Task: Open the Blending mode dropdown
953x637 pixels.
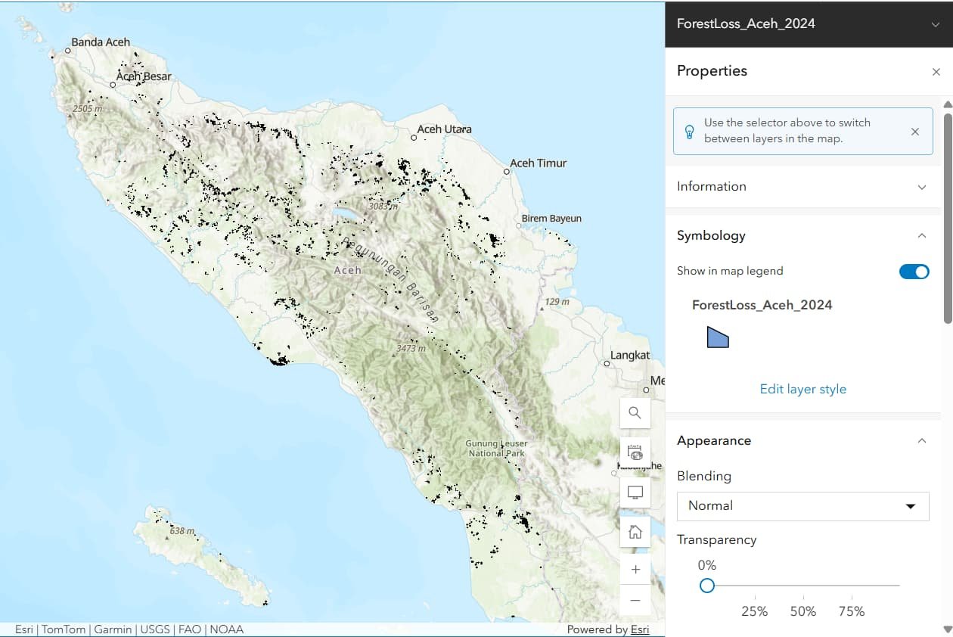Action: pyautogui.click(x=802, y=506)
